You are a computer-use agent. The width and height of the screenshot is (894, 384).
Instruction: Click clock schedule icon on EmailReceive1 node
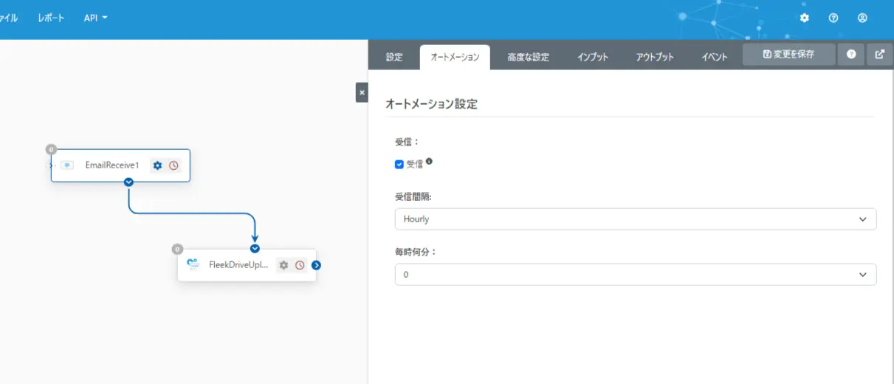[x=173, y=165]
